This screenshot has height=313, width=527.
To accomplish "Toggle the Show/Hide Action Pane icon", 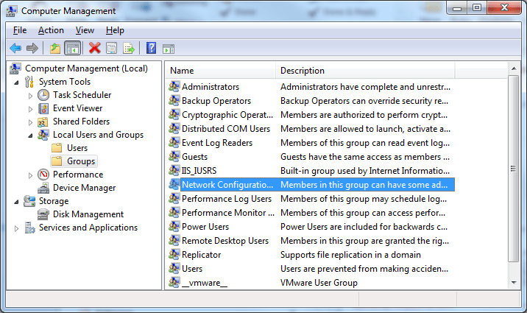I will click(169, 49).
